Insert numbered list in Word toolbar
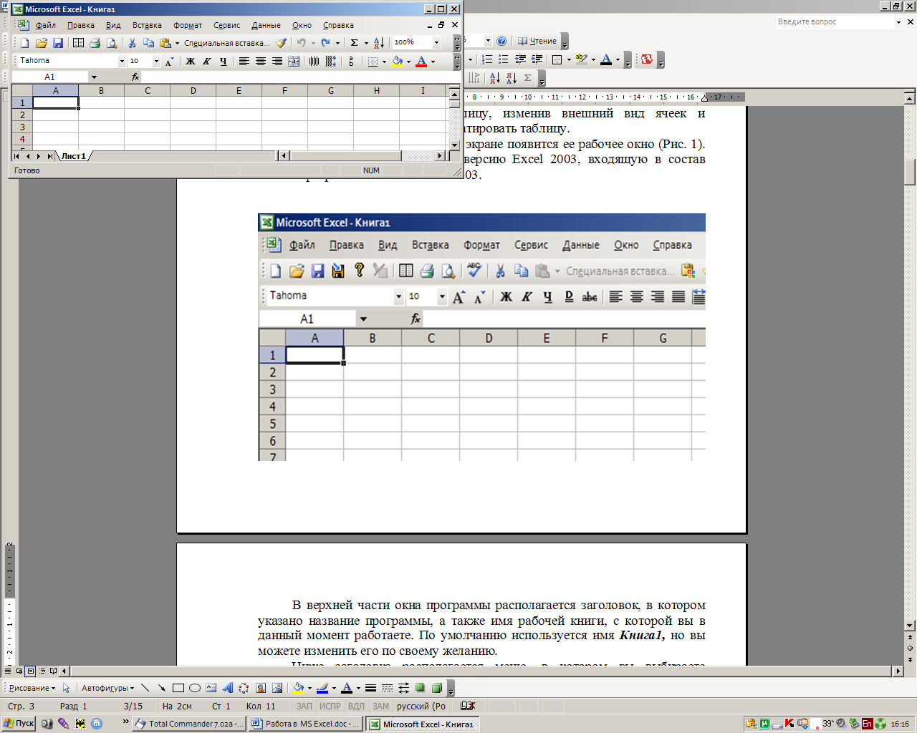Screen dimensions: 917x733 487,59
